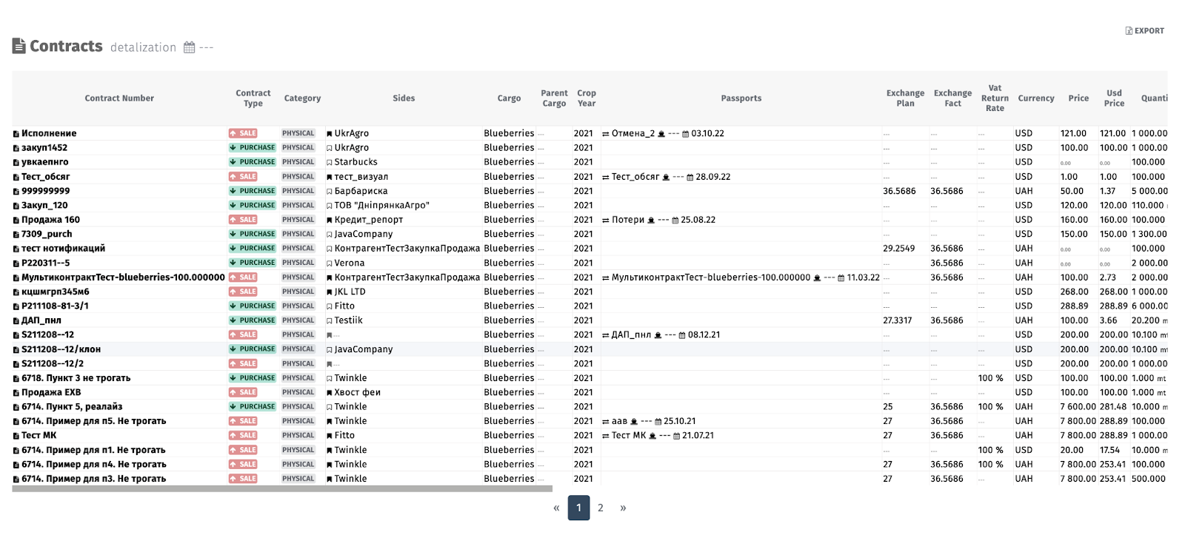The height and width of the screenshot is (535, 1185).
Task: Open contract 6718. Пункт 3 не трогать
Action: pos(76,378)
